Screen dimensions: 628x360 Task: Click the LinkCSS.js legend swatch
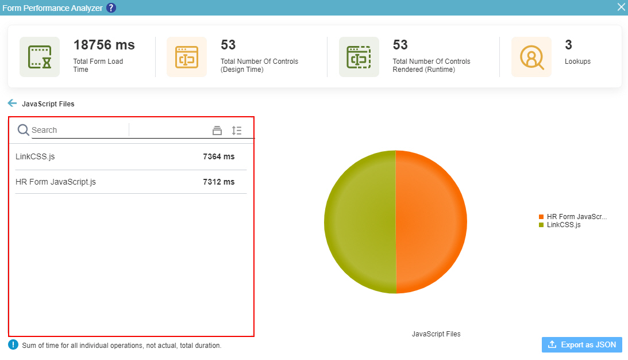point(541,225)
